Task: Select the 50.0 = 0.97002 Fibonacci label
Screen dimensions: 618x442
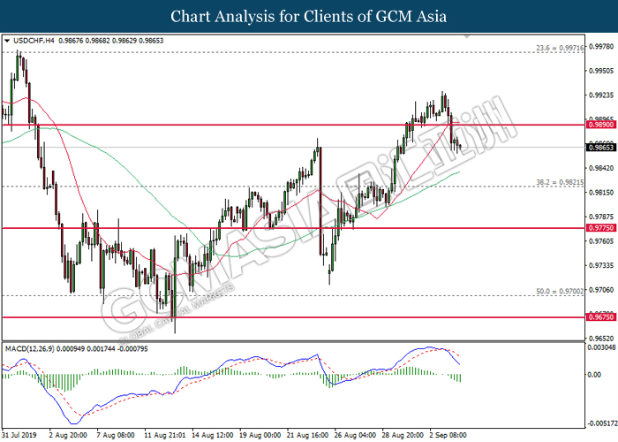Action: (560, 291)
